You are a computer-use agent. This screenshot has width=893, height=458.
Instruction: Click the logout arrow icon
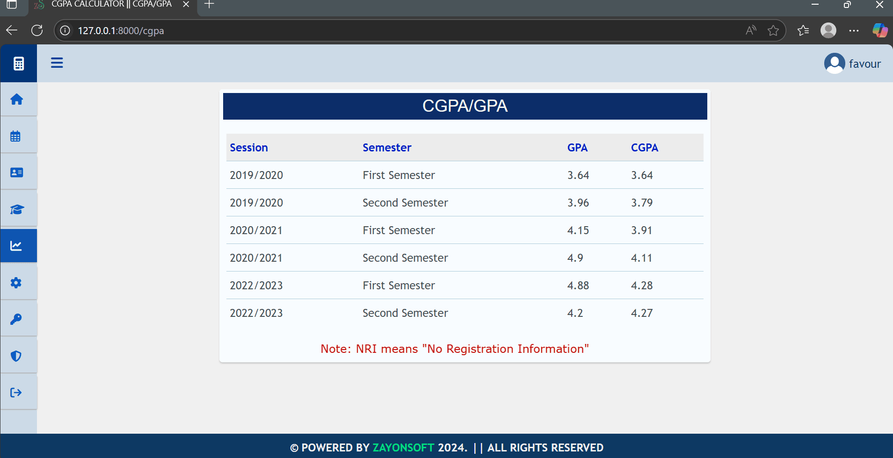click(16, 393)
